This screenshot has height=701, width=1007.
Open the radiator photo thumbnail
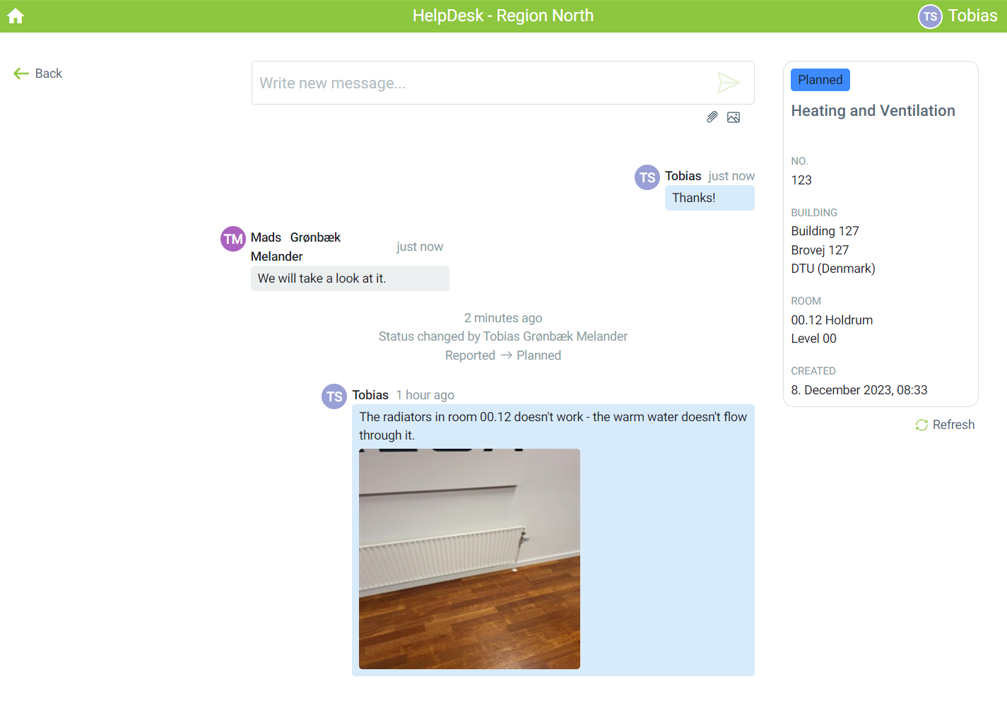(469, 558)
